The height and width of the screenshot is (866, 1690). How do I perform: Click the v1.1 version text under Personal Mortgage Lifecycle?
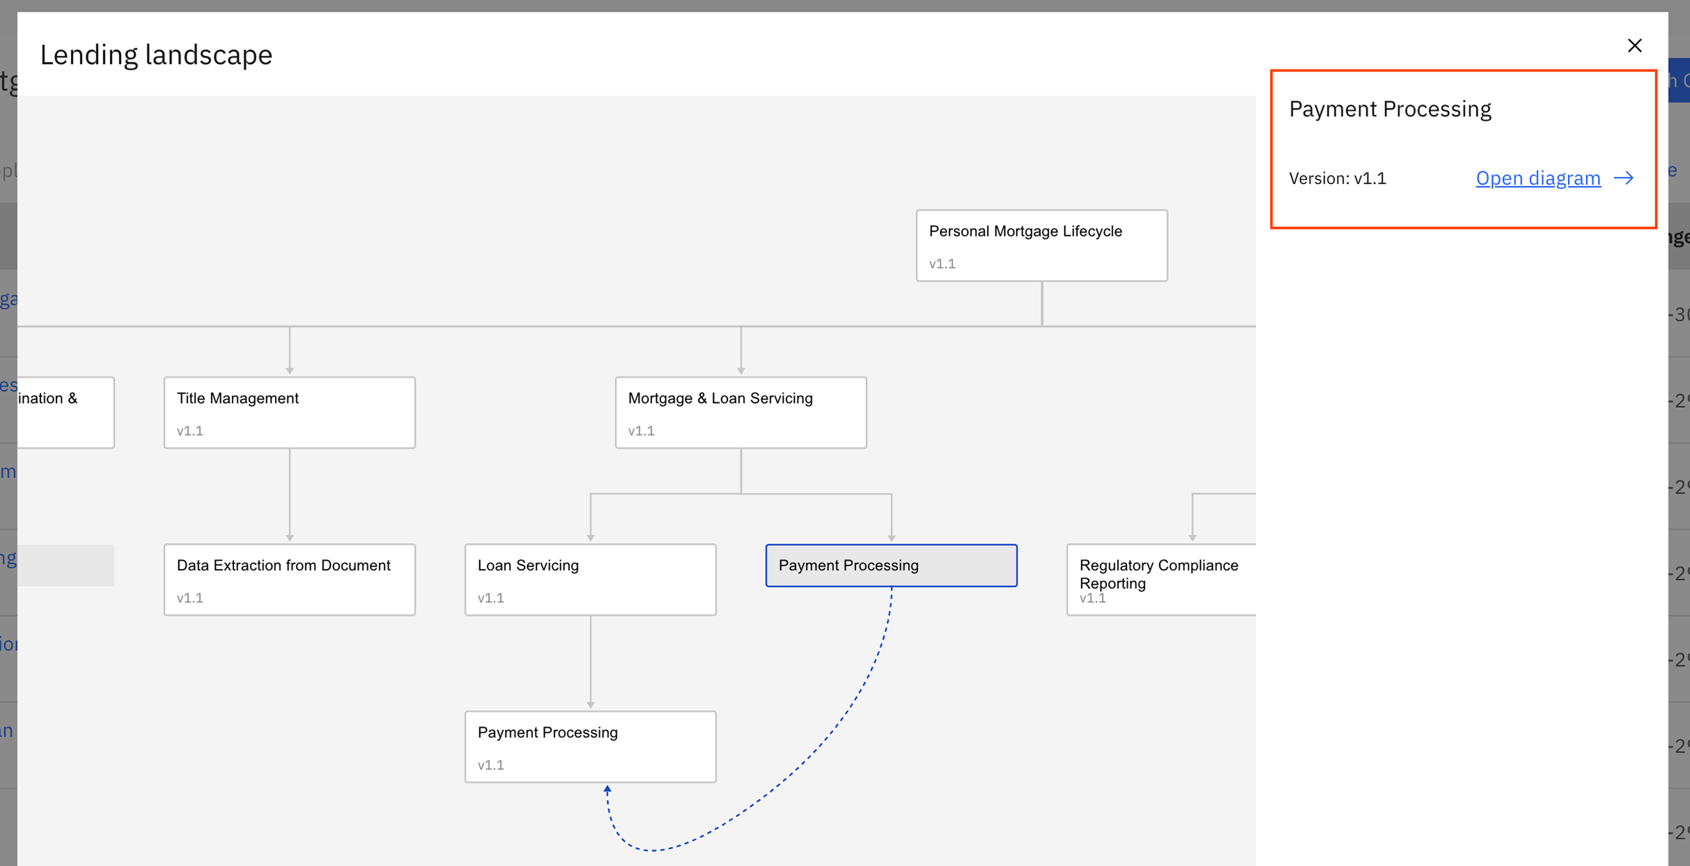tap(942, 264)
